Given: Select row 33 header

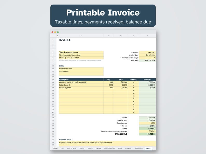Looking at the screenshot, I should (x=53, y=128).
